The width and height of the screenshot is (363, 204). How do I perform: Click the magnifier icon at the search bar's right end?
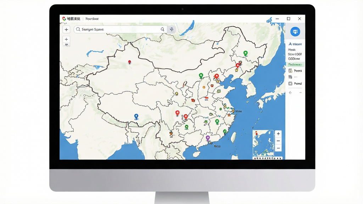pyautogui.click(x=162, y=29)
